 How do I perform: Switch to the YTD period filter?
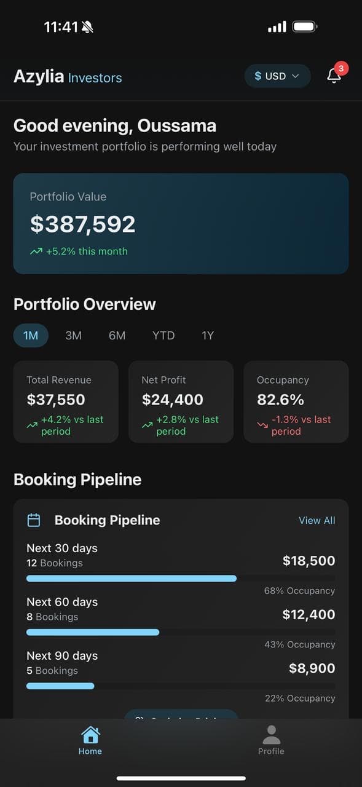tap(163, 335)
